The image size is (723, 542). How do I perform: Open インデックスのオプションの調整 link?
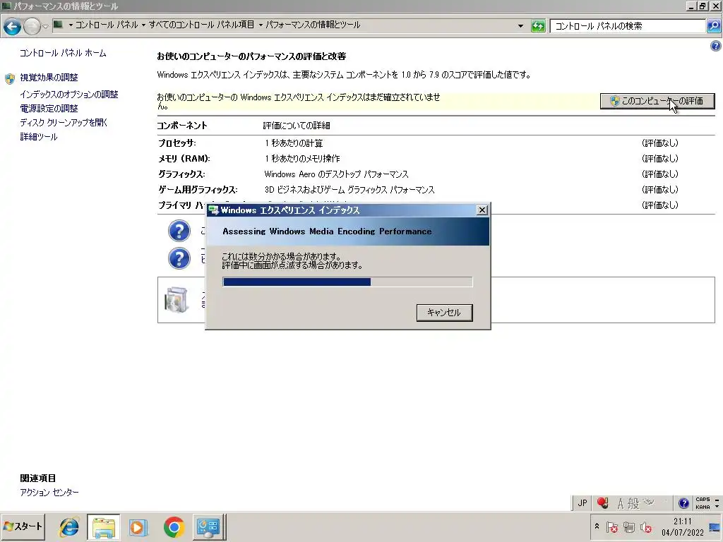(68, 95)
